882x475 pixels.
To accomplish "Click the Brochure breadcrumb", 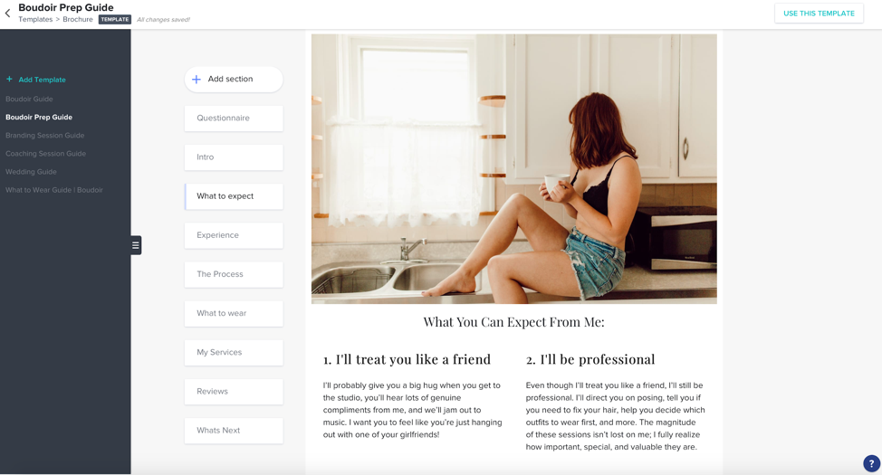I will click(78, 19).
